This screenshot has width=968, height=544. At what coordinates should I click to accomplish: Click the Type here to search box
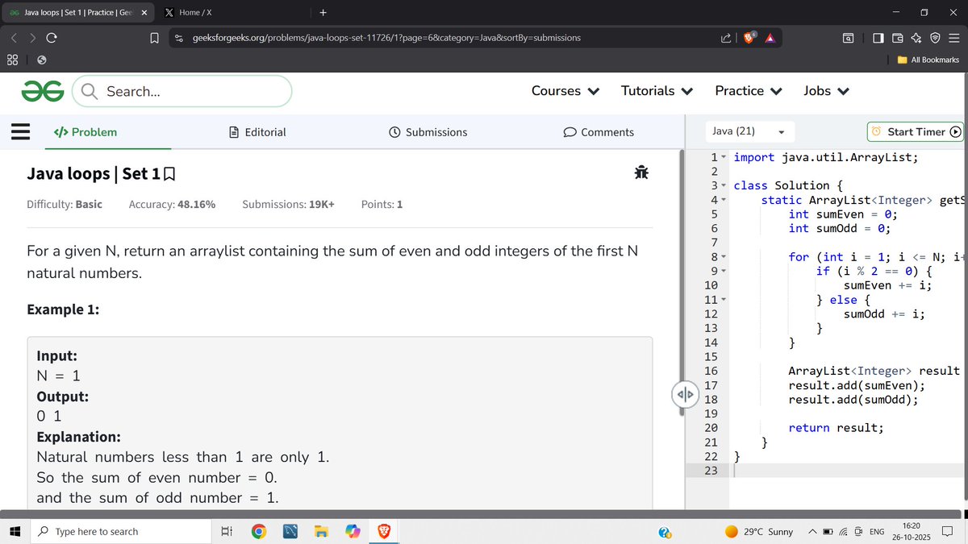119,531
